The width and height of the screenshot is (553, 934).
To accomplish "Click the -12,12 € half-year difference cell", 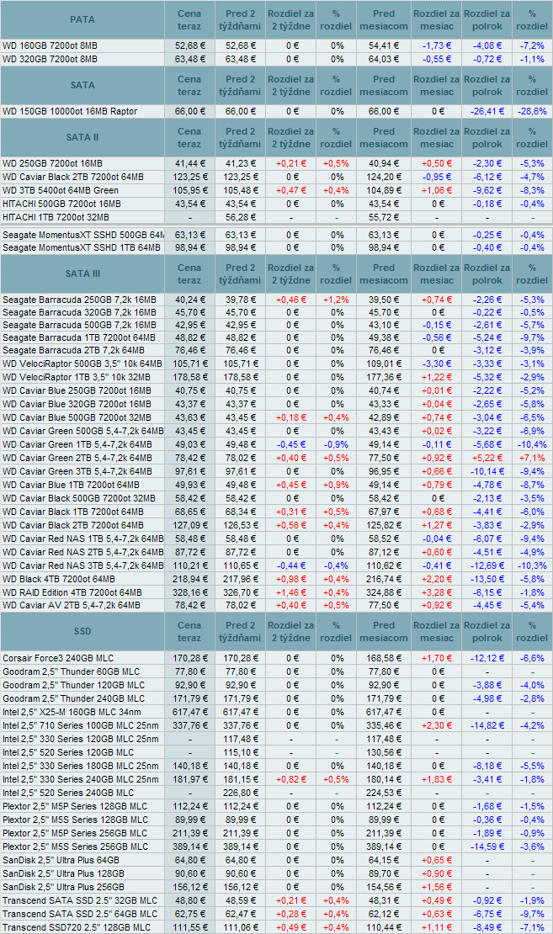I will pos(487,658).
